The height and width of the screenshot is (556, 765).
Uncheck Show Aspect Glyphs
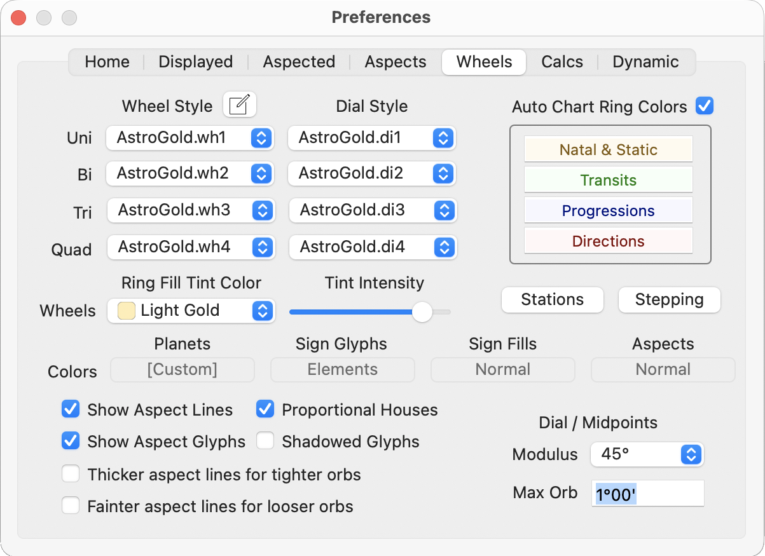[71, 441]
